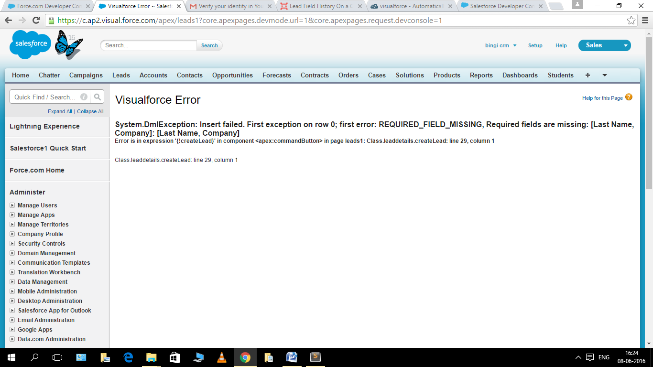The height and width of the screenshot is (367, 653).
Task: Click the ENG language indicator
Action: [x=604, y=357]
